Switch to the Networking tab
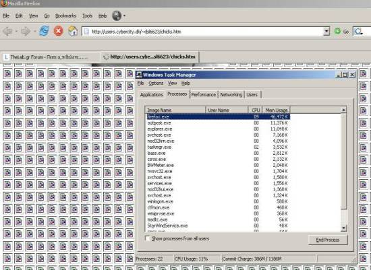Screen dimensions: 371x270 231,94
